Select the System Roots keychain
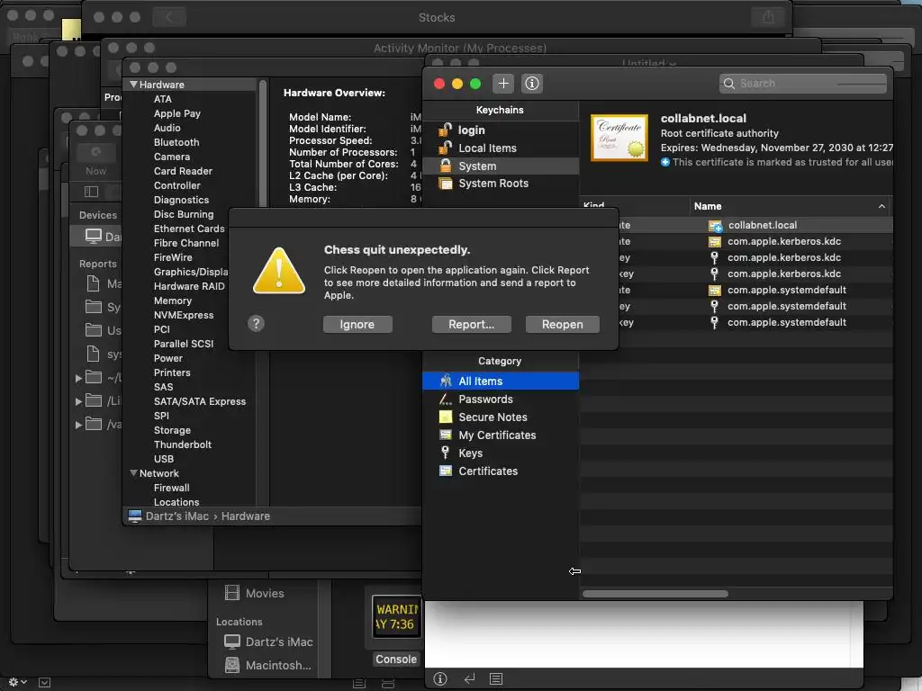 (501, 184)
